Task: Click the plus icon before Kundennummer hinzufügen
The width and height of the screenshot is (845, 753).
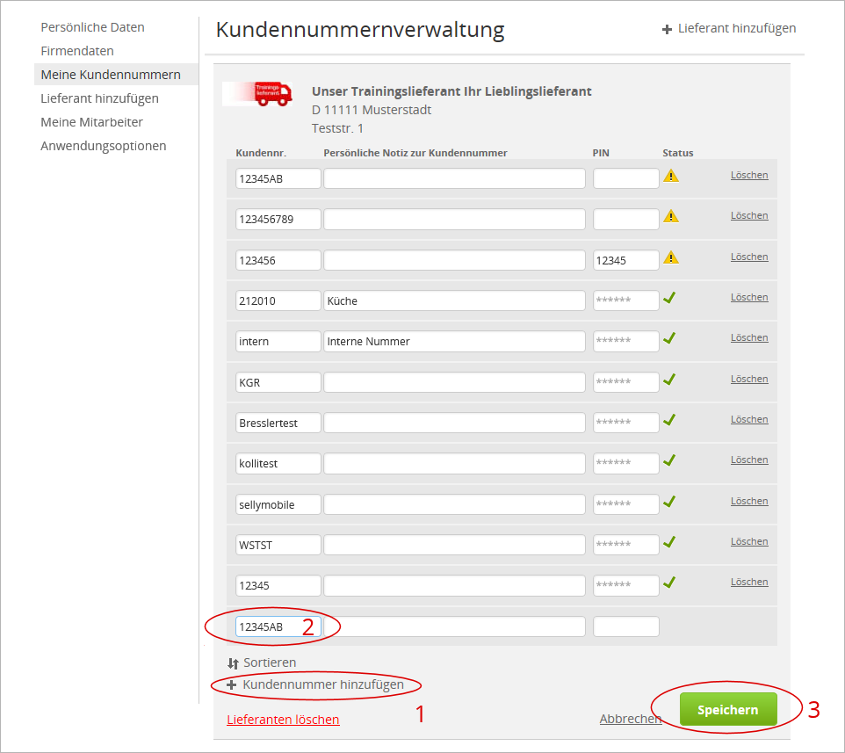Action: (x=232, y=685)
